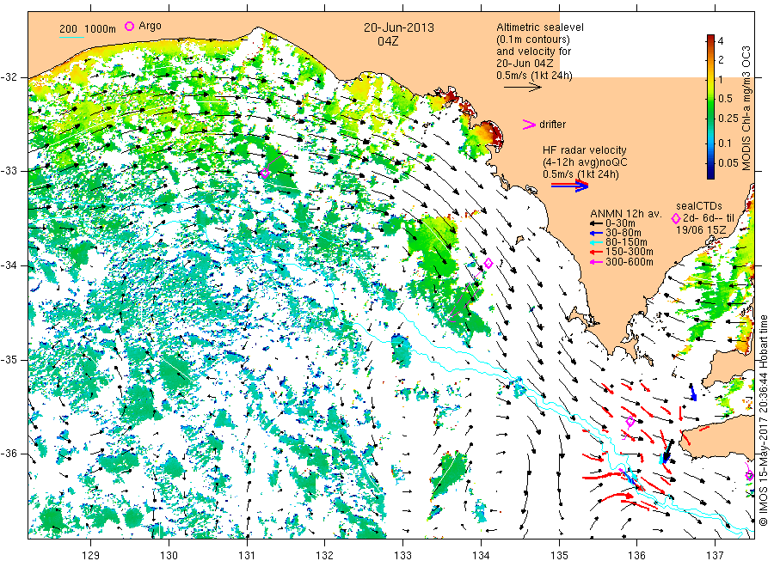Click the '20-Jun-2013' date label
The image size is (774, 567).
click(x=399, y=27)
